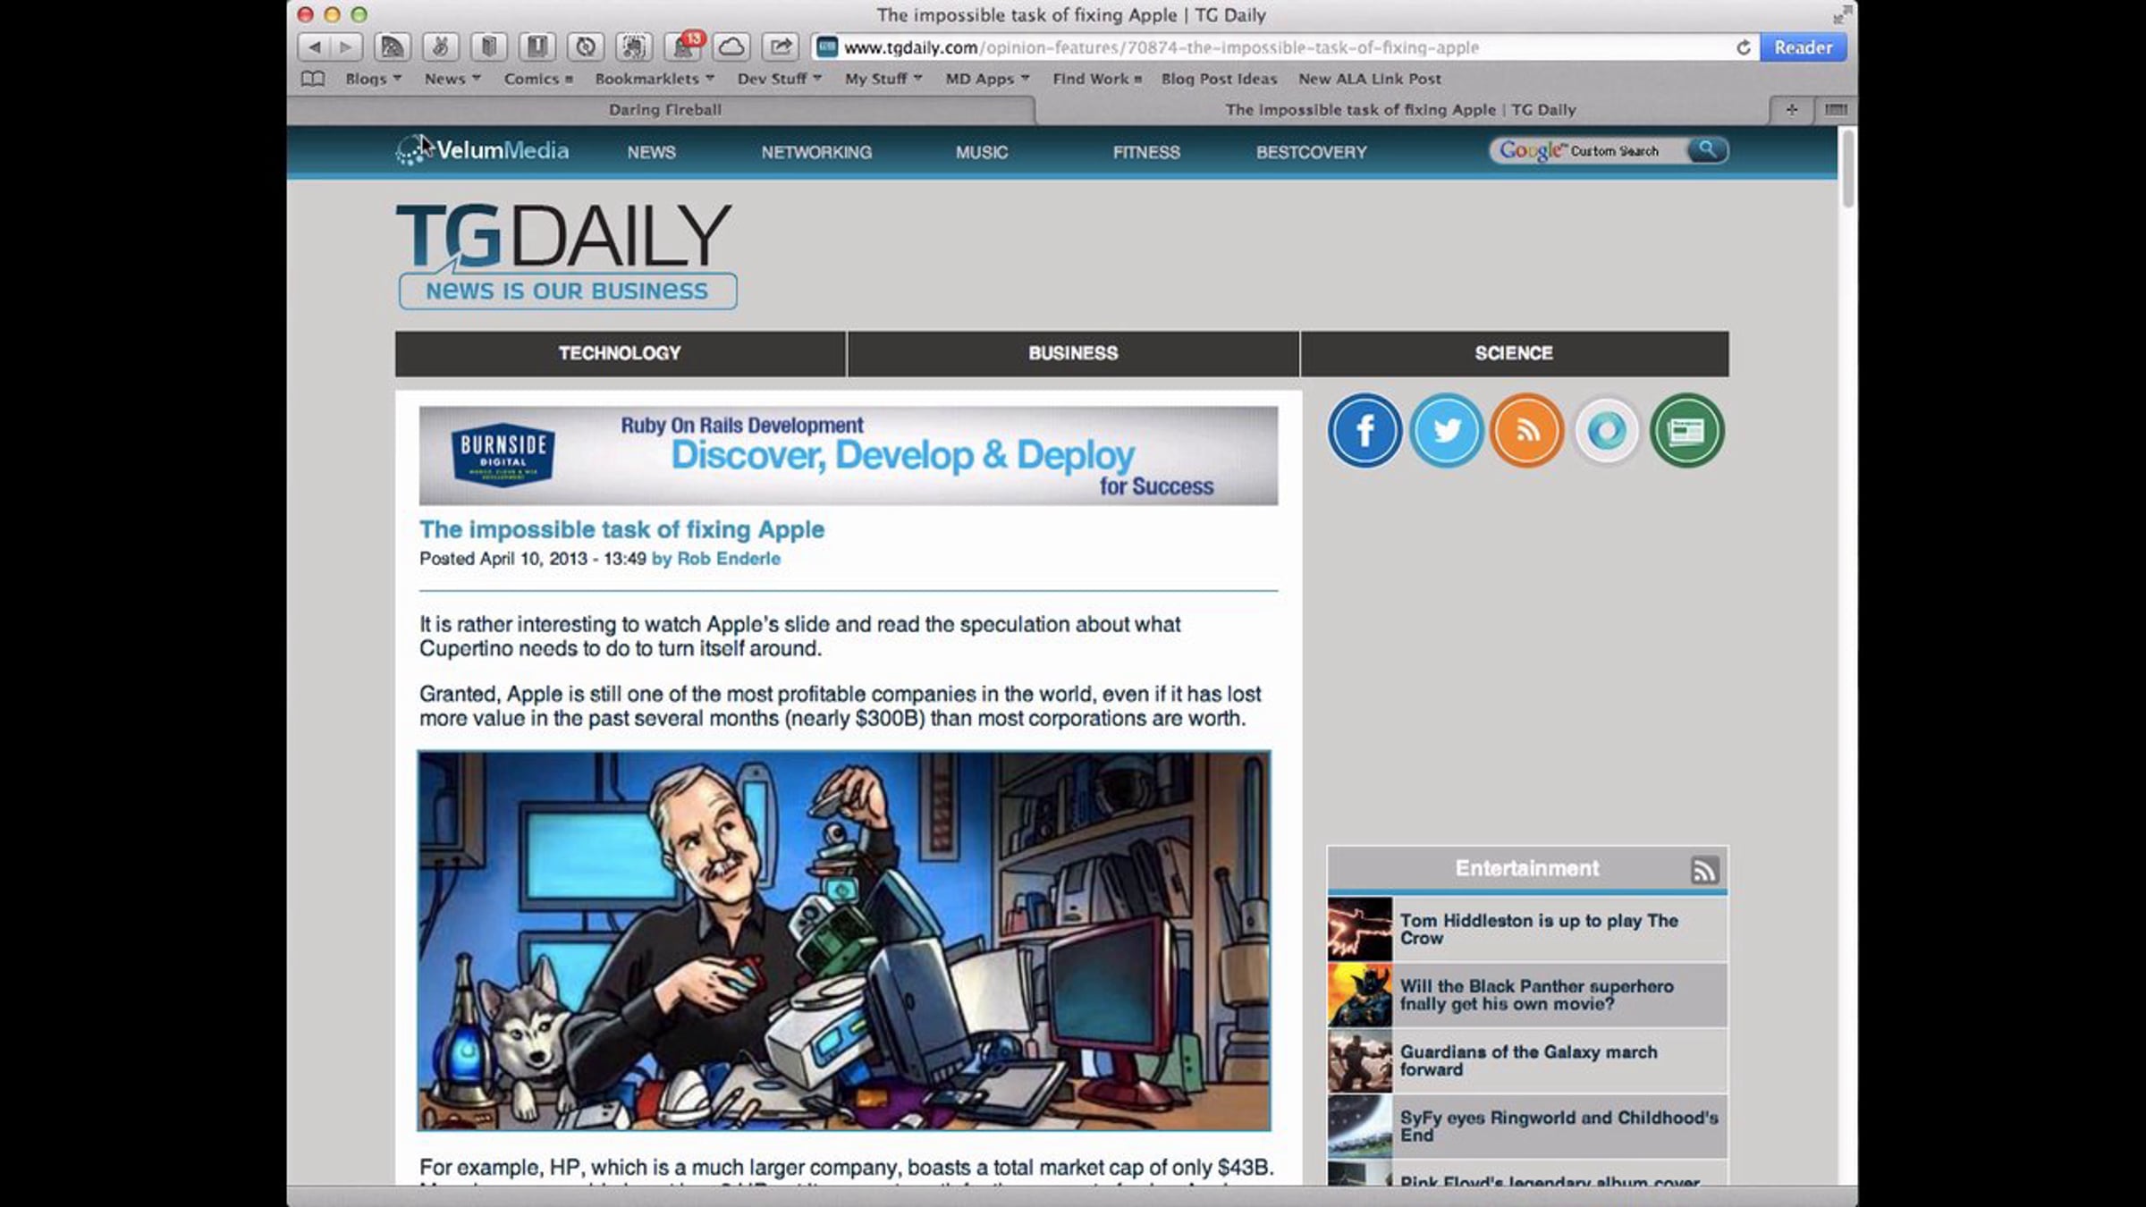Click FITNESS in the VelumMedia navigation
This screenshot has width=2146, height=1207.
[x=1146, y=152]
